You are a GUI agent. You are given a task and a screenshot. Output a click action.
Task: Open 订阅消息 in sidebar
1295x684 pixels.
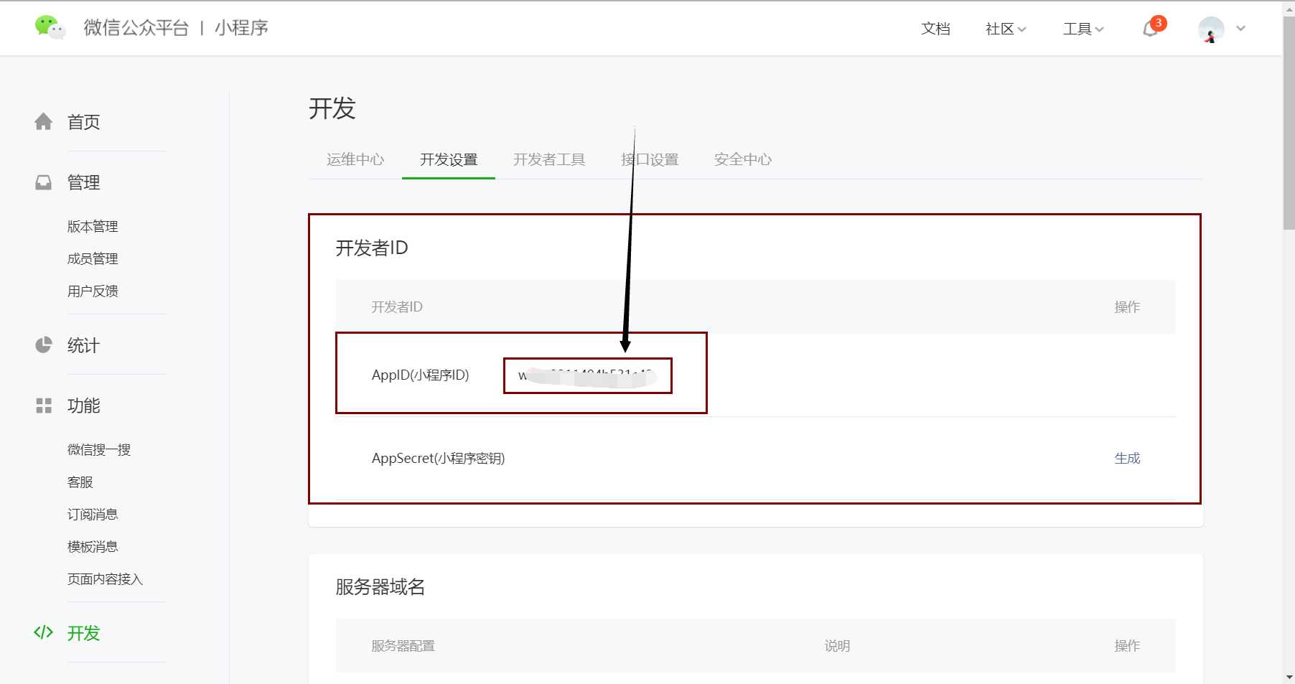(x=93, y=514)
